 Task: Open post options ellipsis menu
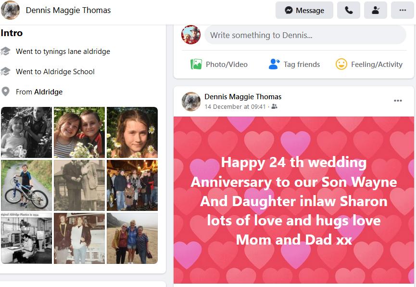(398, 101)
